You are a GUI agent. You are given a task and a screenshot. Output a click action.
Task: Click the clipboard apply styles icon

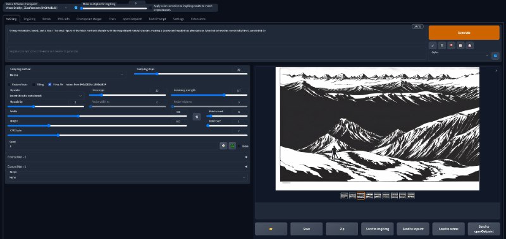(x=460, y=45)
